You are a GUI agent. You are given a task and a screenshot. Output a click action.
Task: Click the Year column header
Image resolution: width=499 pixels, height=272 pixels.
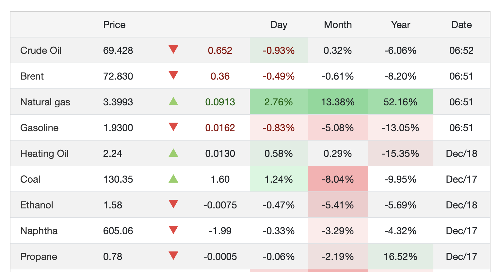coord(400,25)
